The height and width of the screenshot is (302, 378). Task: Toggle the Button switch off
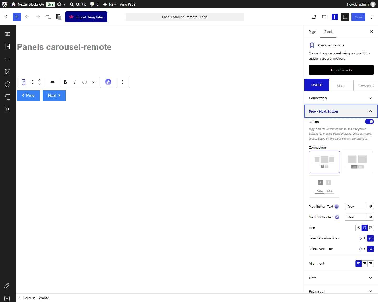pyautogui.click(x=369, y=122)
